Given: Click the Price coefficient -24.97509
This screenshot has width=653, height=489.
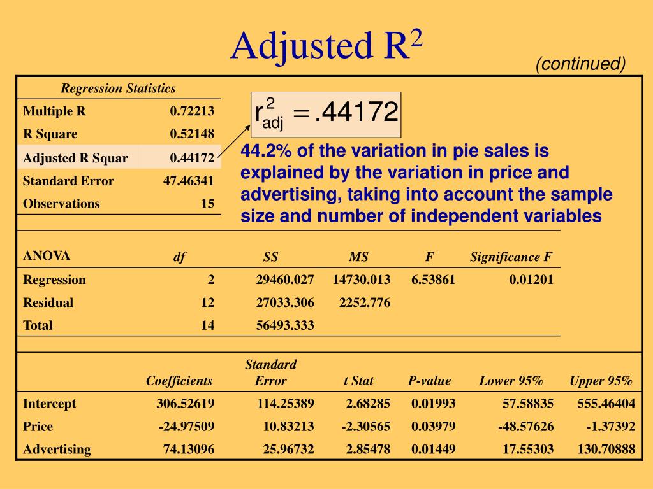Looking at the screenshot, I should pyautogui.click(x=187, y=426).
